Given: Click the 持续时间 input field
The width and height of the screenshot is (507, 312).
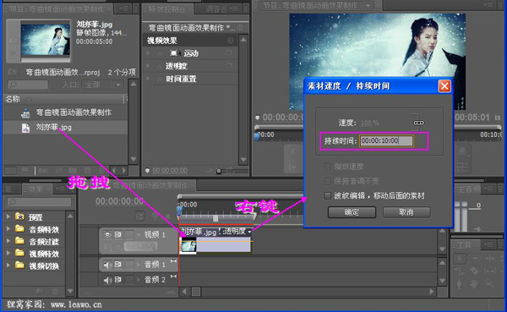Looking at the screenshot, I should click(387, 141).
